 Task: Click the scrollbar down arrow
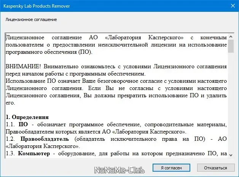231,155
